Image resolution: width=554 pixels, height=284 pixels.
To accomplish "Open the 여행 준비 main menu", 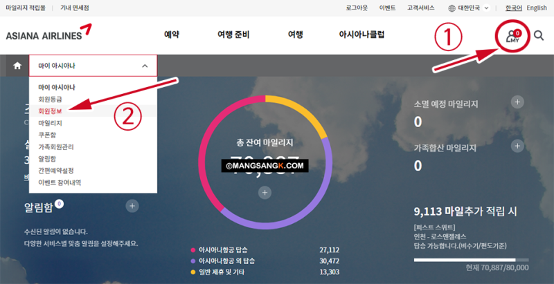I will coord(233,35).
